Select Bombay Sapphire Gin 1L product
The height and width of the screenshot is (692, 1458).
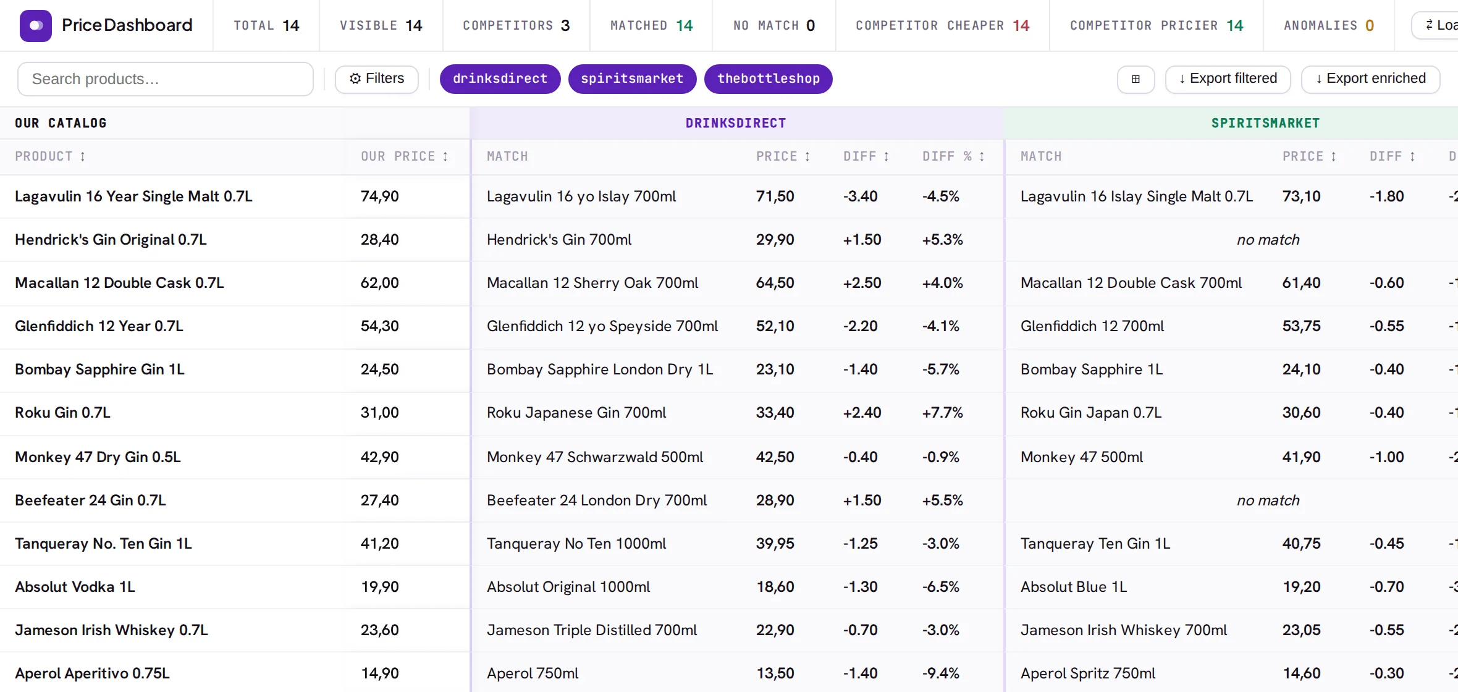(99, 369)
